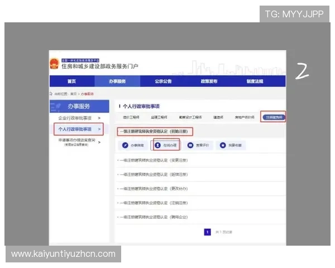Image resolution: width=335 pixels, height=268 pixels.
Task: Select the 建造师 category tab
Action: pos(218,117)
